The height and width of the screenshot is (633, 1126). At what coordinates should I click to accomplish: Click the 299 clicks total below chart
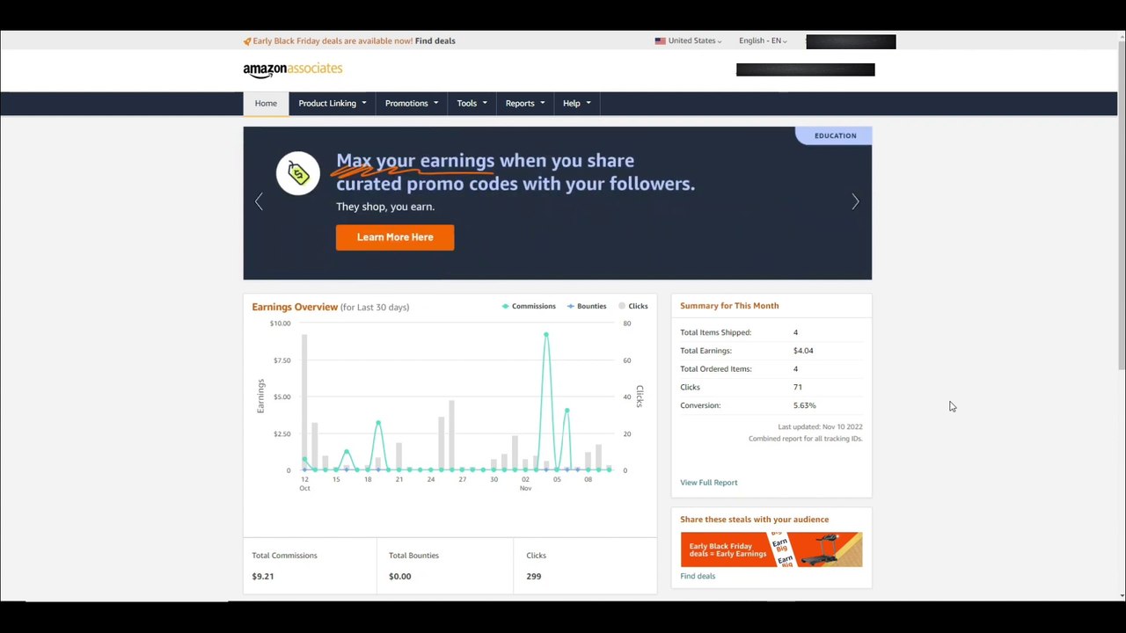pos(534,577)
